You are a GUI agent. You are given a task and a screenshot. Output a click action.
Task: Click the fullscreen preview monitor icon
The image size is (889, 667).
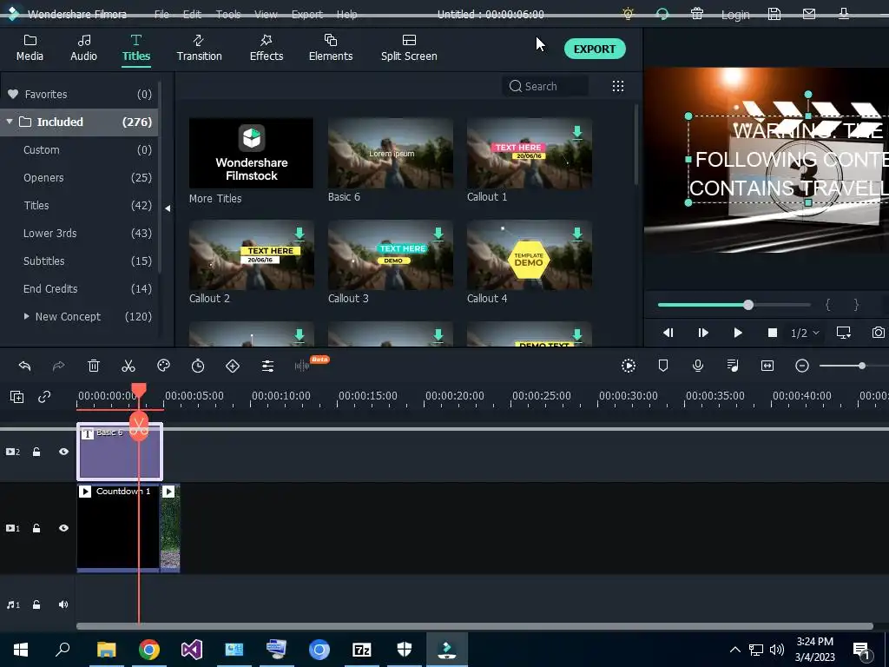844,333
